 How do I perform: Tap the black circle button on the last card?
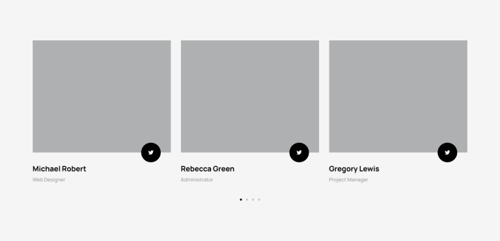click(447, 153)
